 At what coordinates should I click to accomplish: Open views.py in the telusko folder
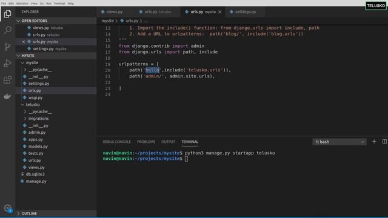coord(36,167)
